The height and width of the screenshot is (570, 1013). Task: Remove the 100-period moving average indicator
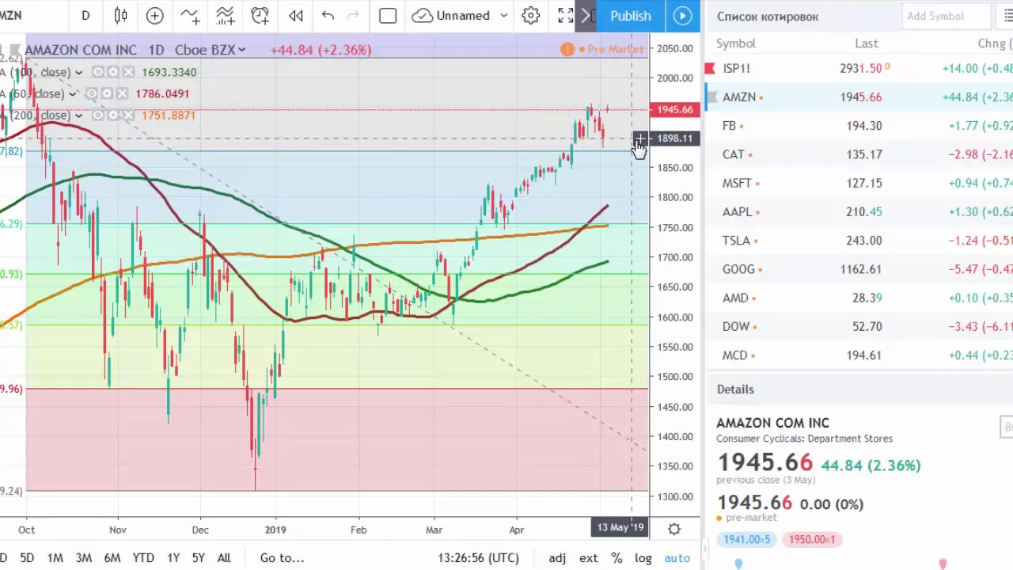point(127,72)
